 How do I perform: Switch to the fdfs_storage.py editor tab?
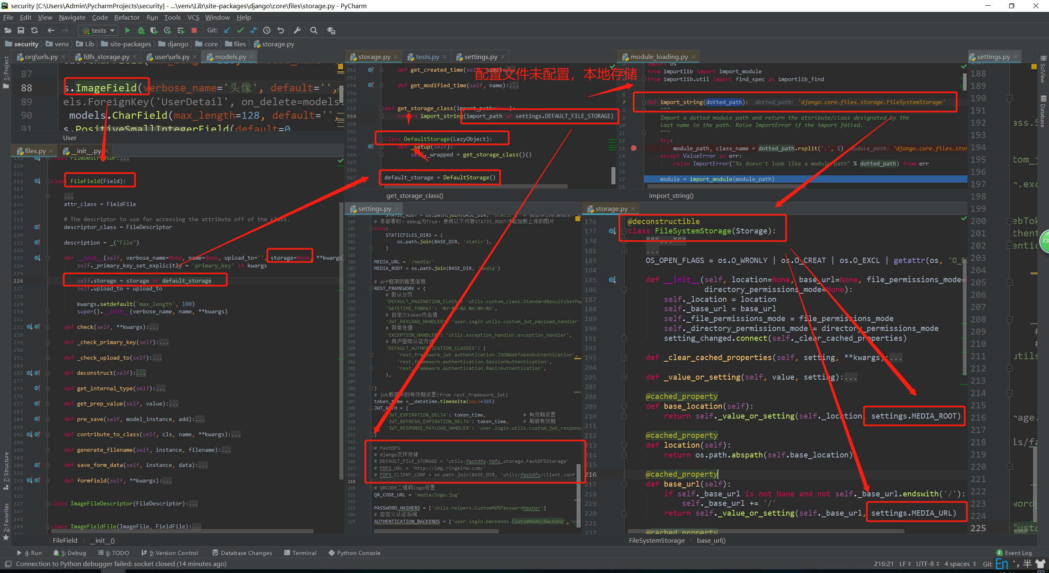(106, 57)
